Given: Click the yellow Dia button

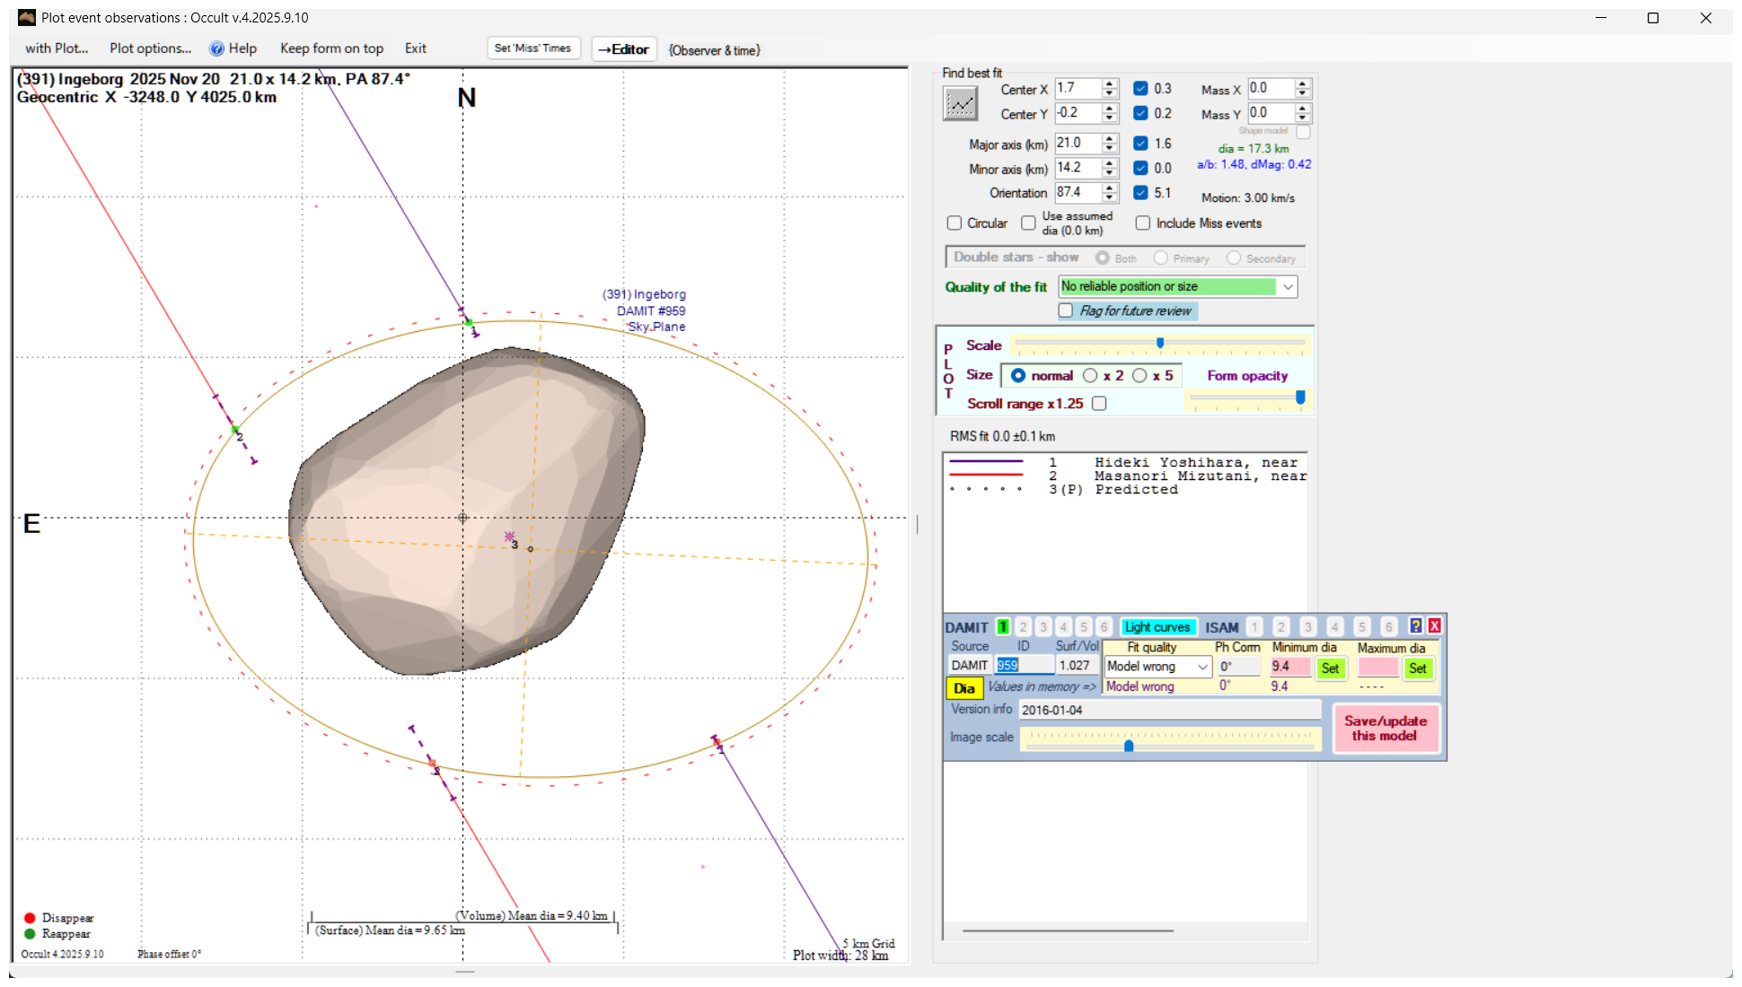Looking at the screenshot, I should [x=964, y=688].
